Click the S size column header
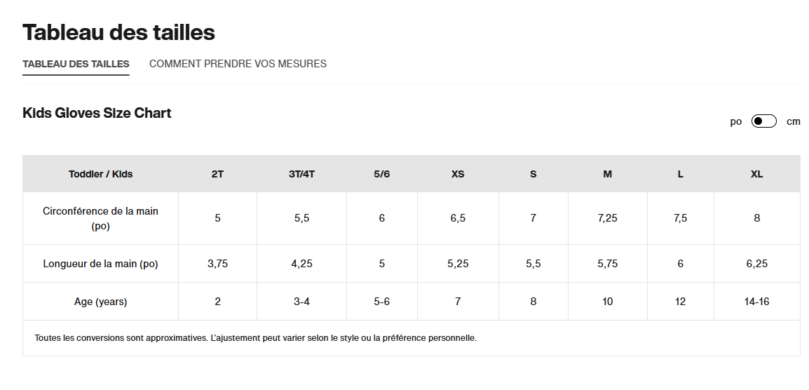The width and height of the screenshot is (809, 390). click(x=533, y=174)
